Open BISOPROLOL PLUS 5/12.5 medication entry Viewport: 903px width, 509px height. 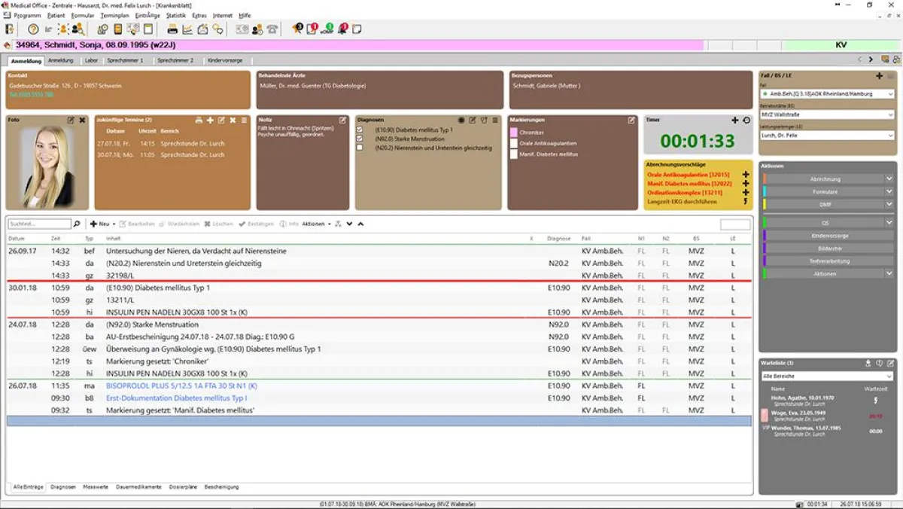click(181, 386)
